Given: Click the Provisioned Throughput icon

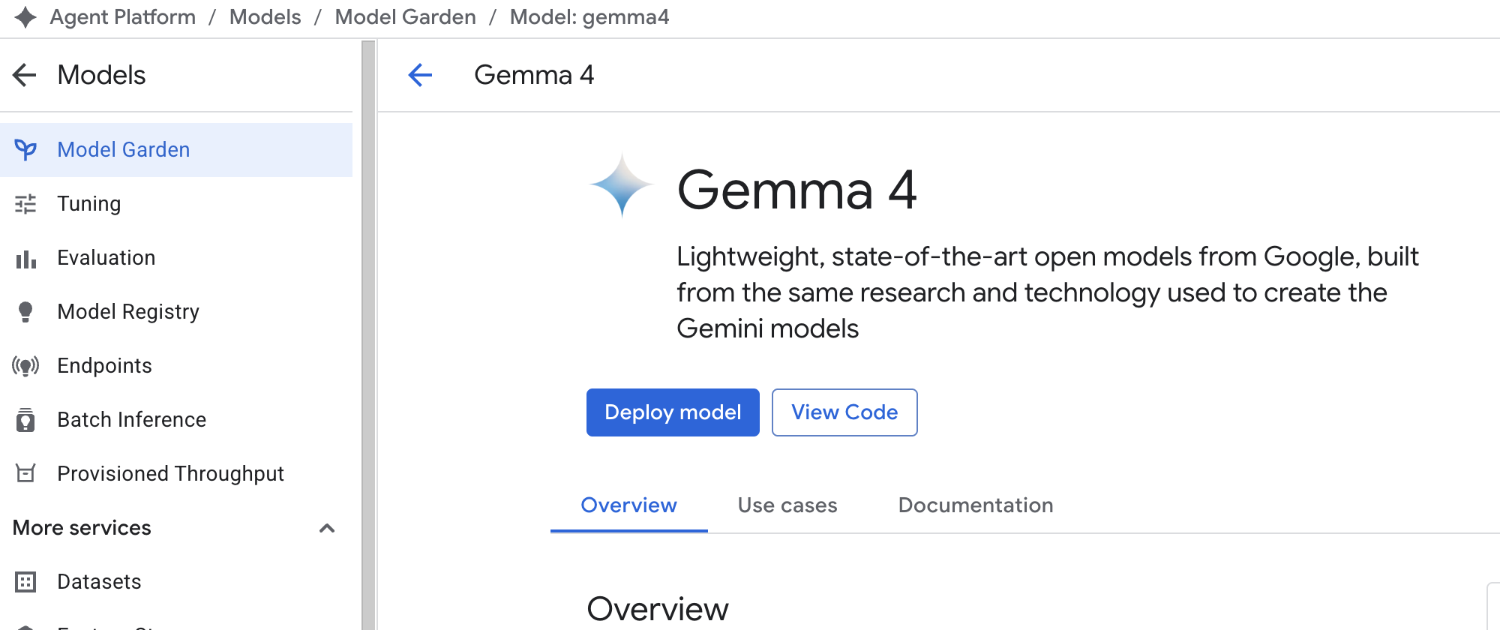Looking at the screenshot, I should 25,473.
